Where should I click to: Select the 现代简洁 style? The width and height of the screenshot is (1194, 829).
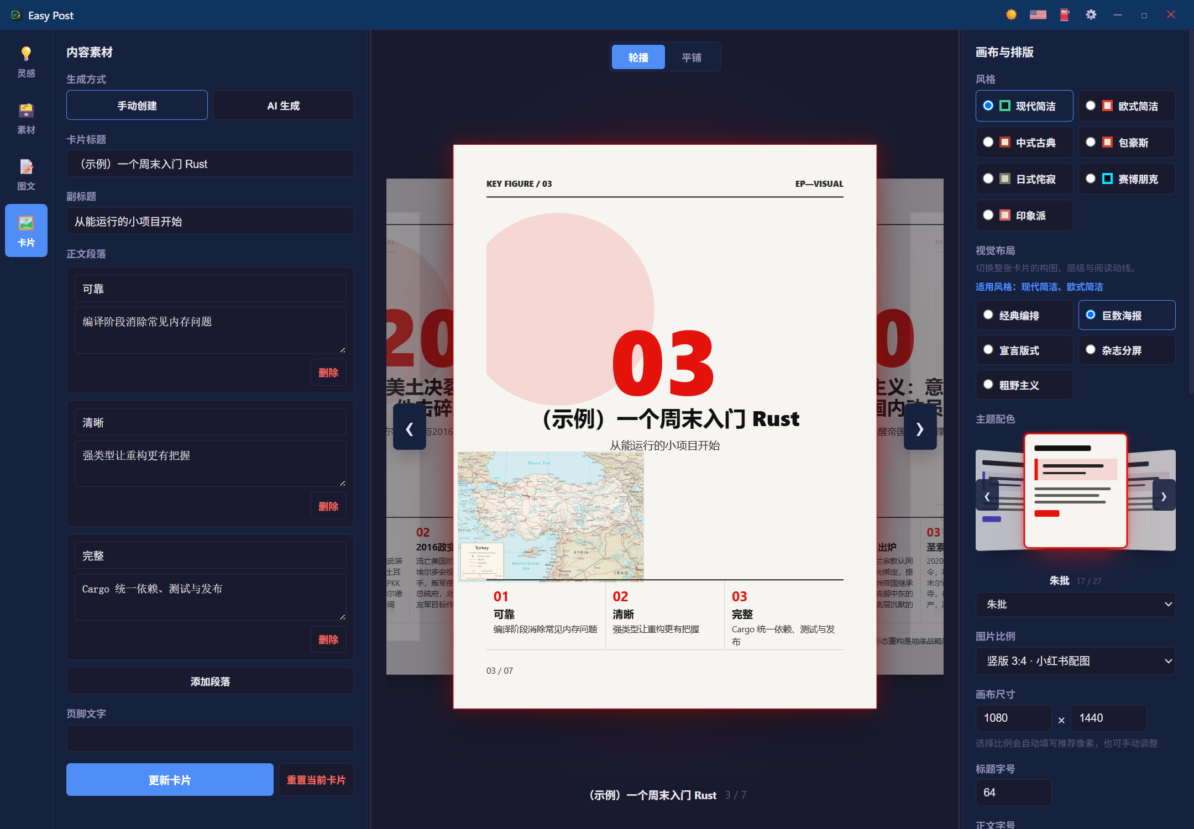(1024, 106)
